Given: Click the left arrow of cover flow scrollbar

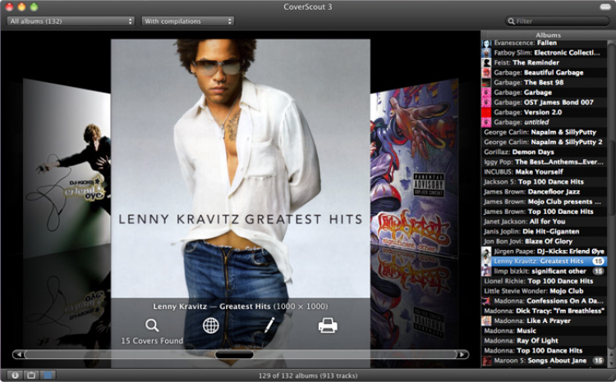Looking at the screenshot, I should [x=17, y=355].
